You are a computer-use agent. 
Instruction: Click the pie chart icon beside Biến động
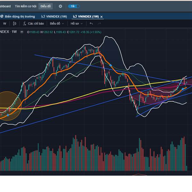point(2,16)
